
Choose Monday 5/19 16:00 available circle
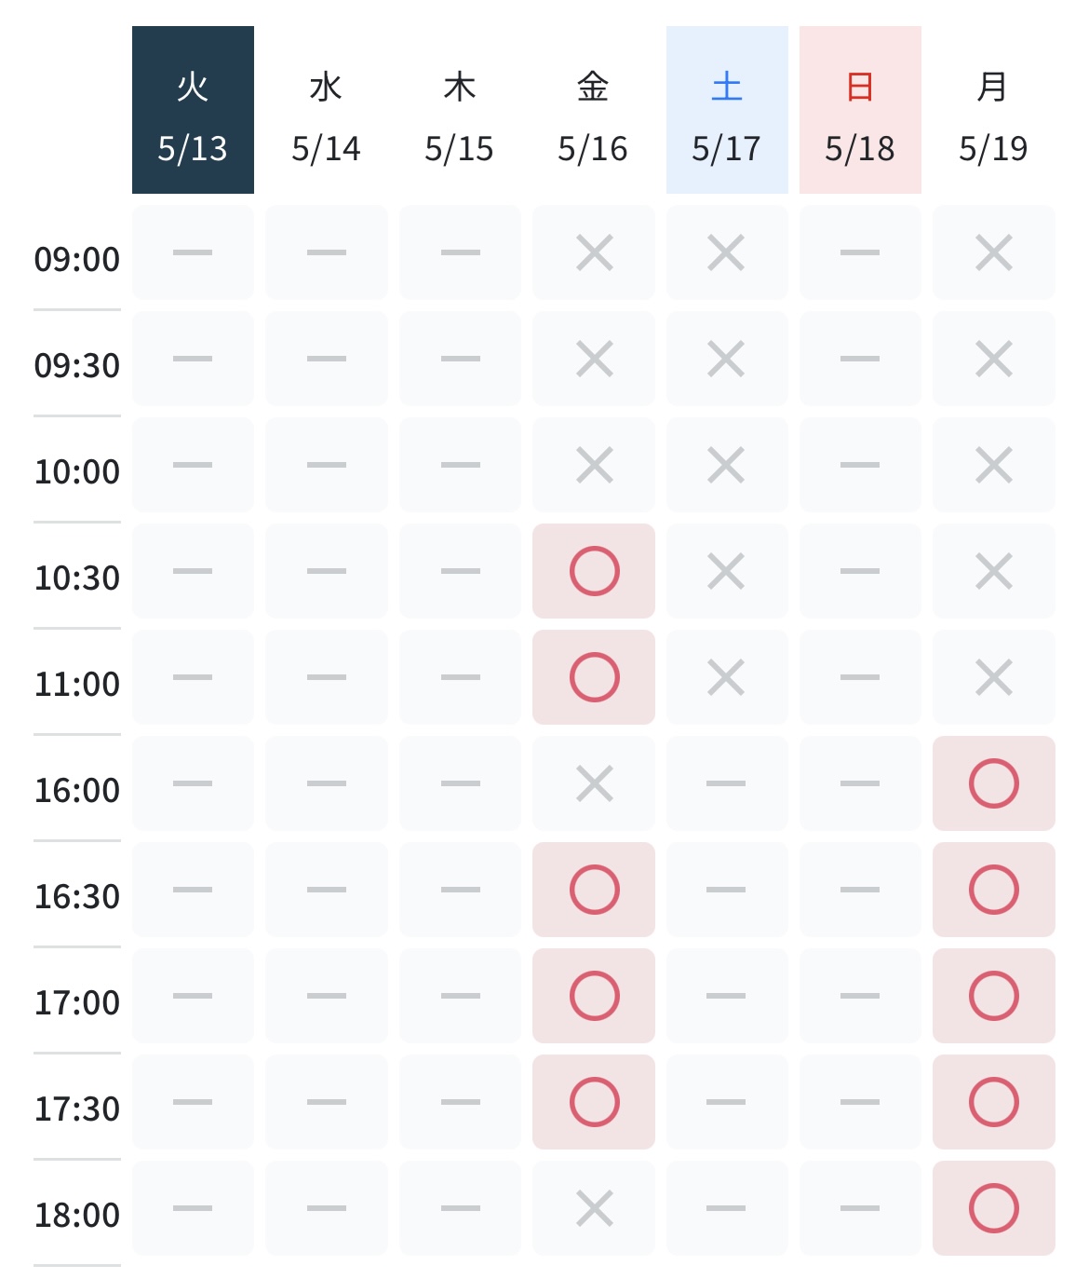tap(994, 783)
